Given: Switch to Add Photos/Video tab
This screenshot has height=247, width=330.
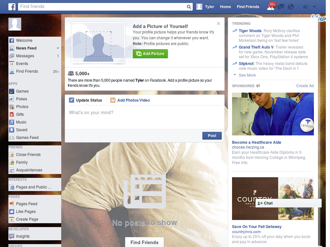Looking at the screenshot, I should coord(130,100).
